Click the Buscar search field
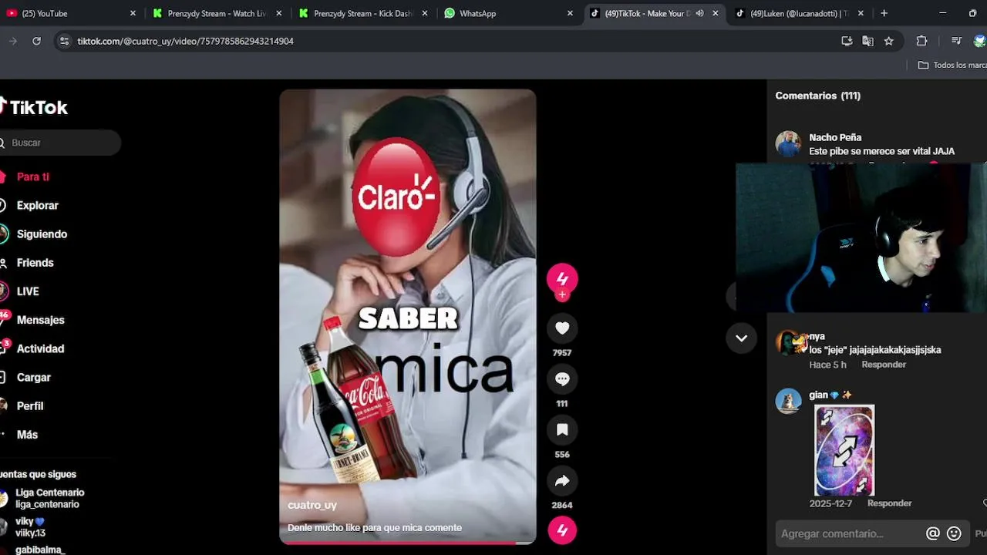This screenshot has width=987, height=555. click(60, 143)
